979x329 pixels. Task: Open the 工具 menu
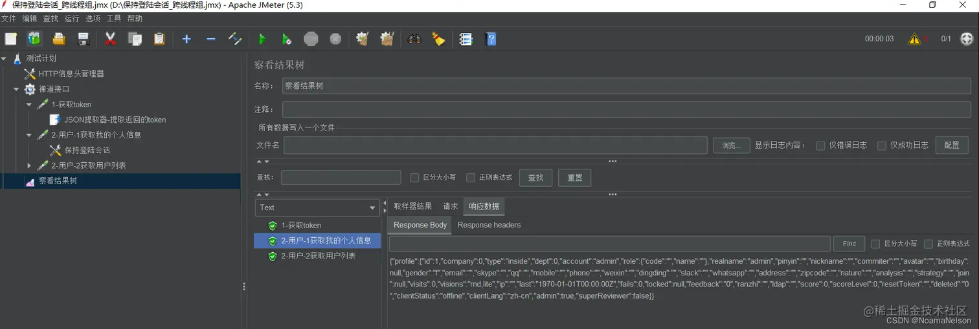(114, 19)
